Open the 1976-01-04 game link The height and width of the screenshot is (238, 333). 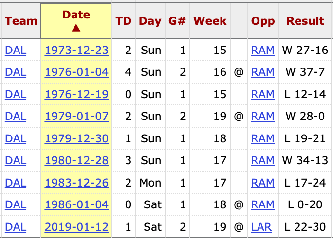point(76,72)
